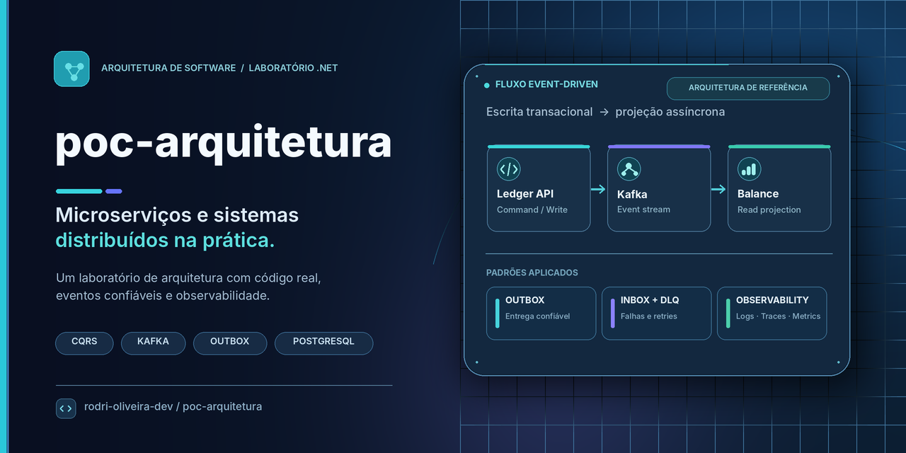Click the arrow between Kafka and Balance
This screenshot has height=453, width=906.
pos(719,189)
